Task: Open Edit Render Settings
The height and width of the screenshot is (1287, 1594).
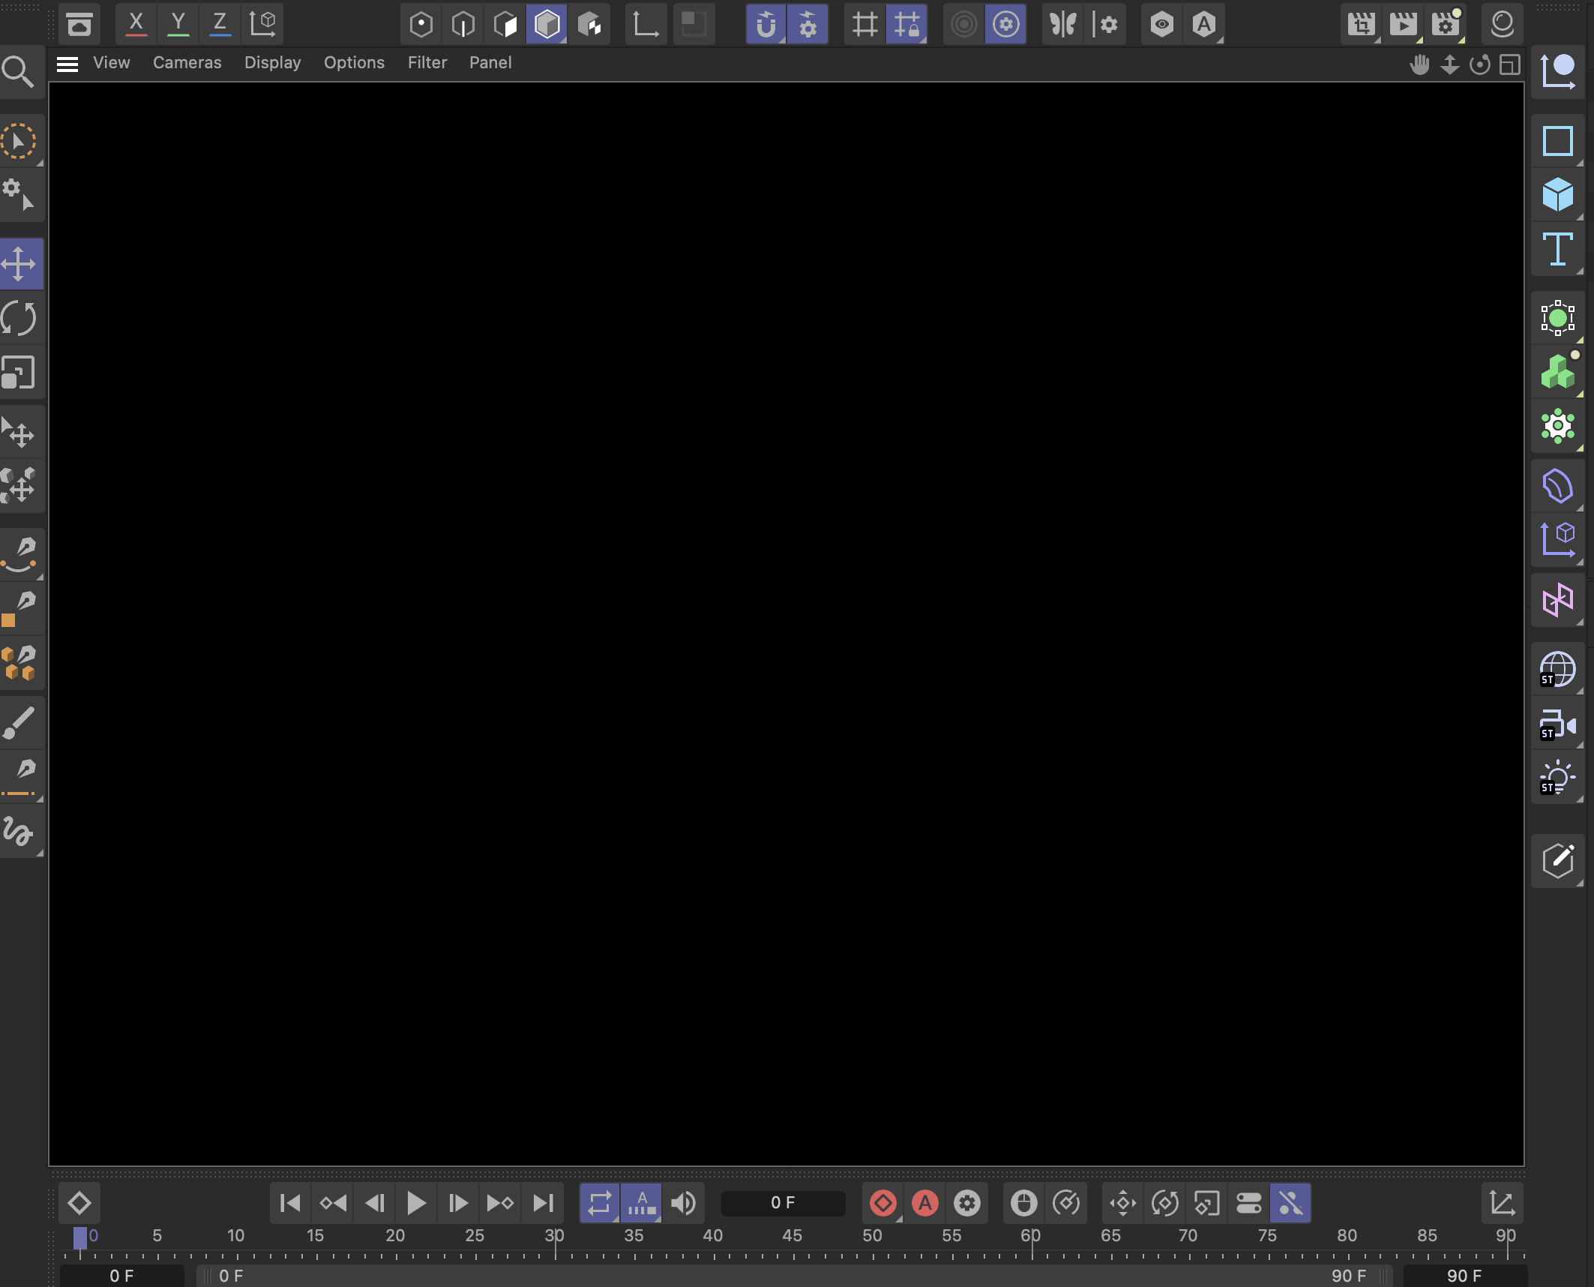Action: tap(1446, 25)
